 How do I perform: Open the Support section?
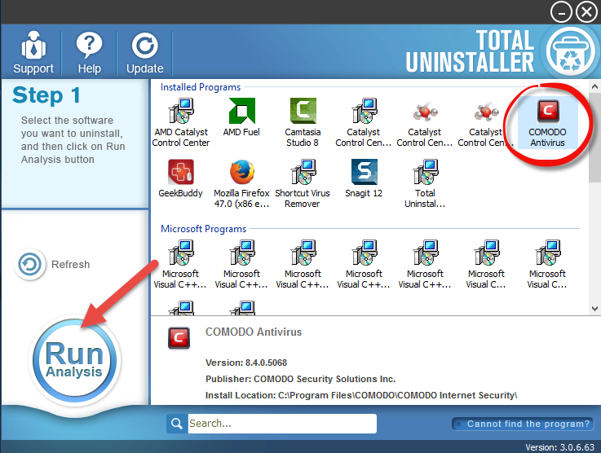33,53
